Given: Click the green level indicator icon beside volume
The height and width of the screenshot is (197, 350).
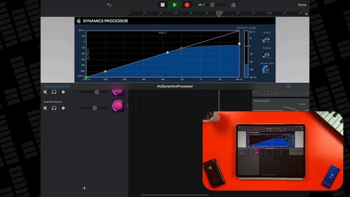Looking at the screenshot, I should [201, 5].
